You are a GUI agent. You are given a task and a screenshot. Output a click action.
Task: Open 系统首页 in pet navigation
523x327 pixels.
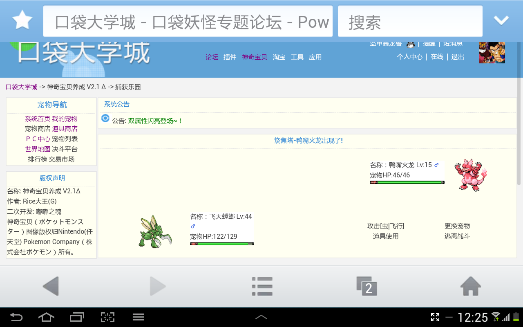[38, 119]
